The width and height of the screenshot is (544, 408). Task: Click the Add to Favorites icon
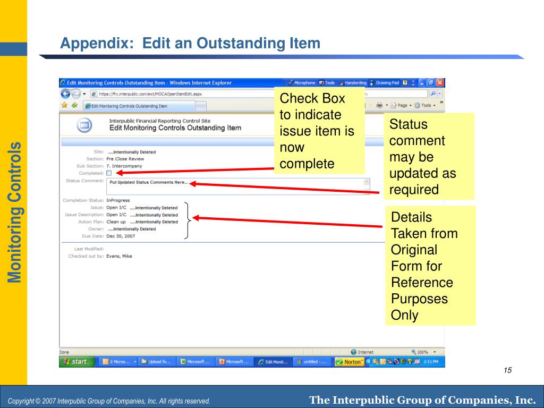click(74, 105)
